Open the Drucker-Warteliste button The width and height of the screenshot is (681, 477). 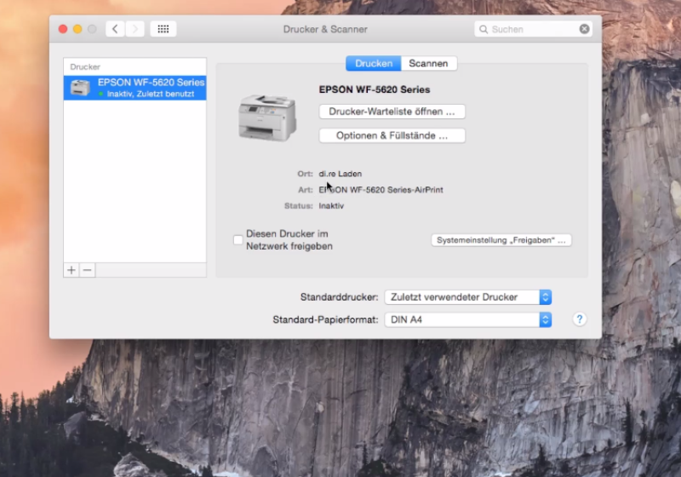pyautogui.click(x=392, y=112)
